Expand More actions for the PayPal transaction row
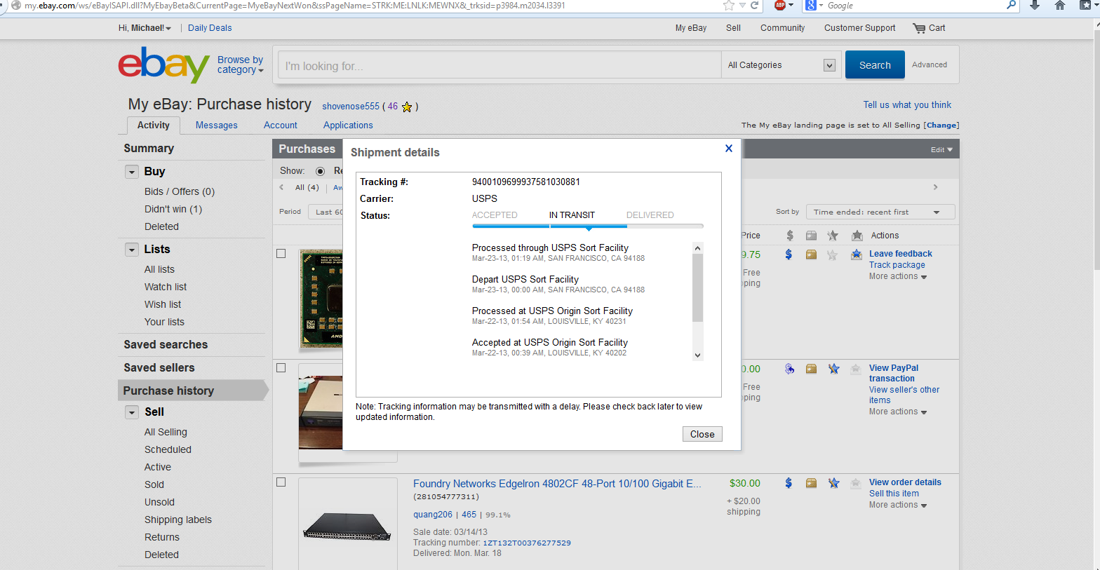This screenshot has height=570, width=1100. [898, 412]
